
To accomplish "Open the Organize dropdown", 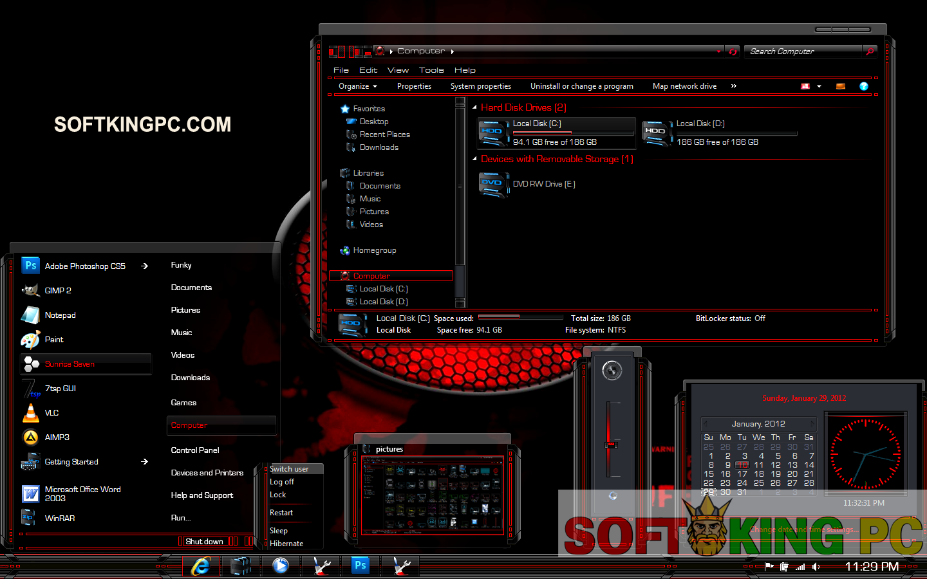I will [358, 86].
